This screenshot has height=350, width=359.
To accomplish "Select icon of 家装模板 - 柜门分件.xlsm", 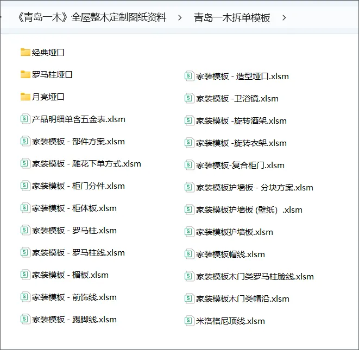I will (25, 186).
